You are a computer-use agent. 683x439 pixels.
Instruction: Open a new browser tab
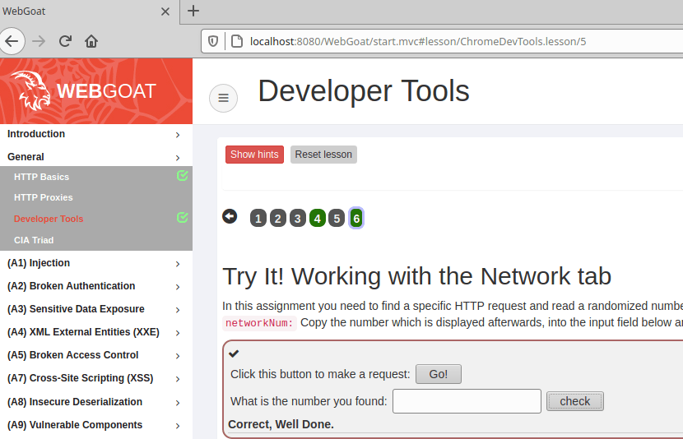pyautogui.click(x=193, y=11)
